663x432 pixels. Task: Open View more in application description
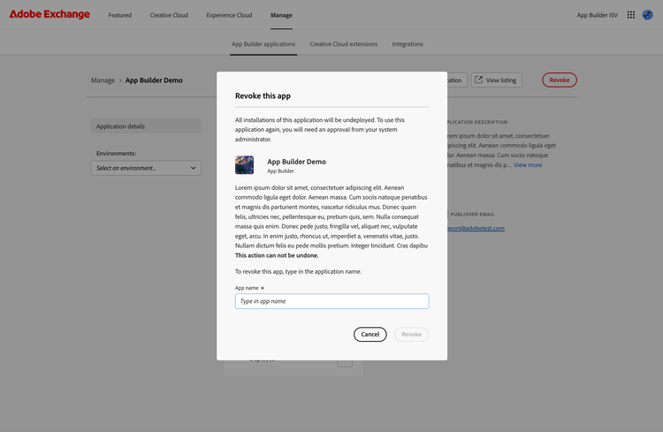pyautogui.click(x=528, y=165)
